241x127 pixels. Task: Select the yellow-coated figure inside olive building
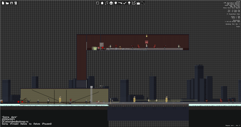pos(60,99)
